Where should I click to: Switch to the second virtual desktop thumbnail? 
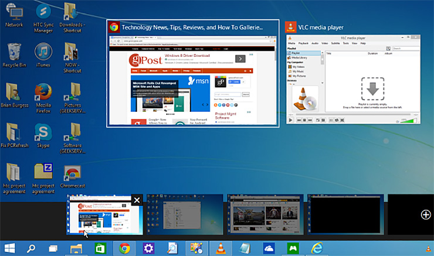click(185, 215)
